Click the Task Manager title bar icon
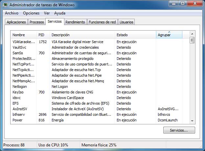The height and width of the screenshot is (151, 205). [5, 5]
